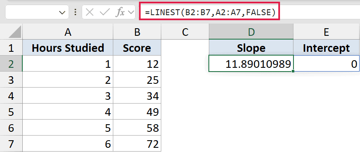
Task: Click the LINEST formula in formula bar
Action: (210, 13)
